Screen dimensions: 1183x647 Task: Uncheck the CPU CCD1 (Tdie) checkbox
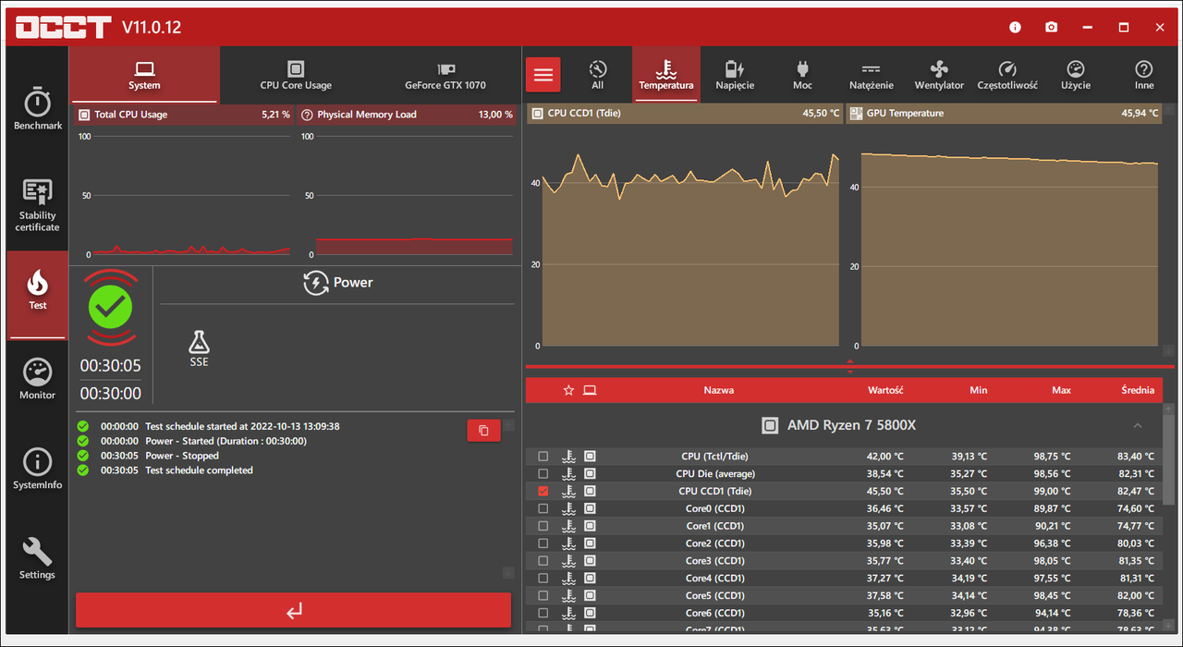[x=543, y=492]
